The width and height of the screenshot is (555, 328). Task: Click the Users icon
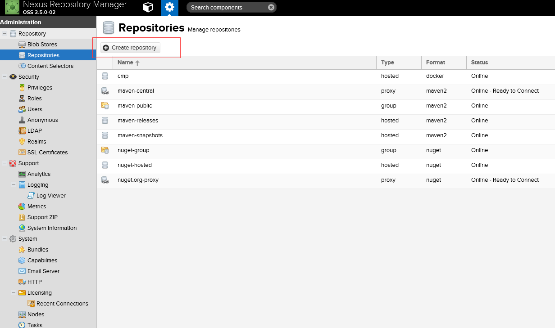point(22,109)
